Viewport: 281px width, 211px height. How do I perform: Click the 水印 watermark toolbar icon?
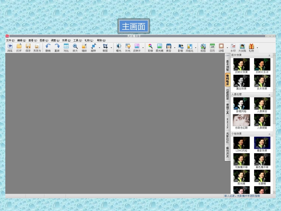click(233, 48)
